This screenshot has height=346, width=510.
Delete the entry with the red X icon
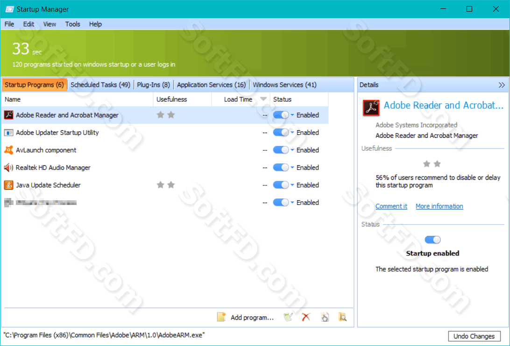point(306,317)
